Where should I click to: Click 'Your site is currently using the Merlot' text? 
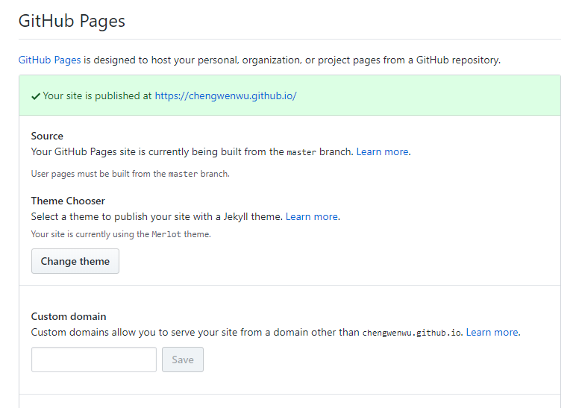point(121,234)
